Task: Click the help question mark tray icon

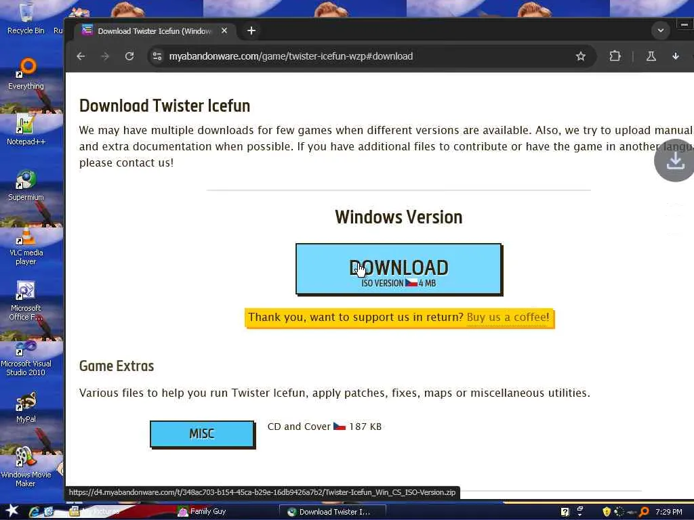Action: pyautogui.click(x=565, y=512)
